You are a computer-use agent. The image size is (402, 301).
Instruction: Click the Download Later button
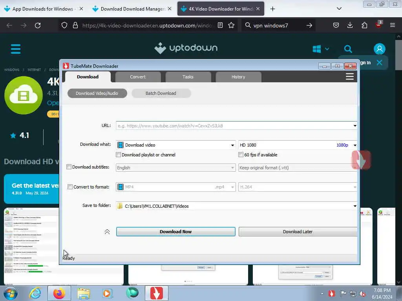(x=298, y=232)
